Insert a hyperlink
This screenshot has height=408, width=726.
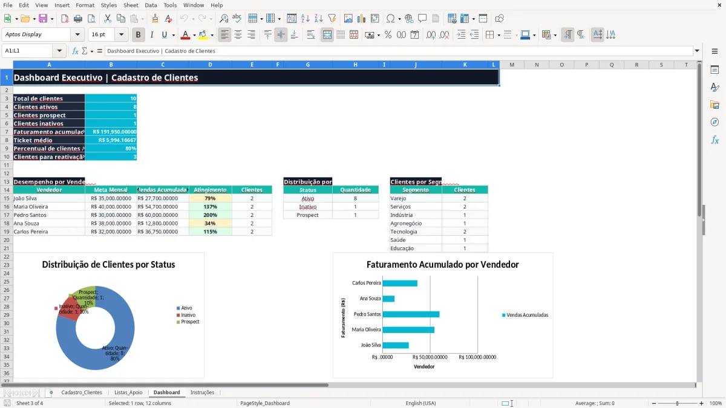[409, 19]
